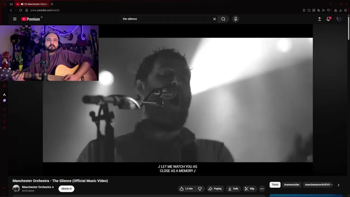The height and width of the screenshot is (197, 350).
Task: Open the YouTube account avatar menu
Action: click(x=339, y=19)
